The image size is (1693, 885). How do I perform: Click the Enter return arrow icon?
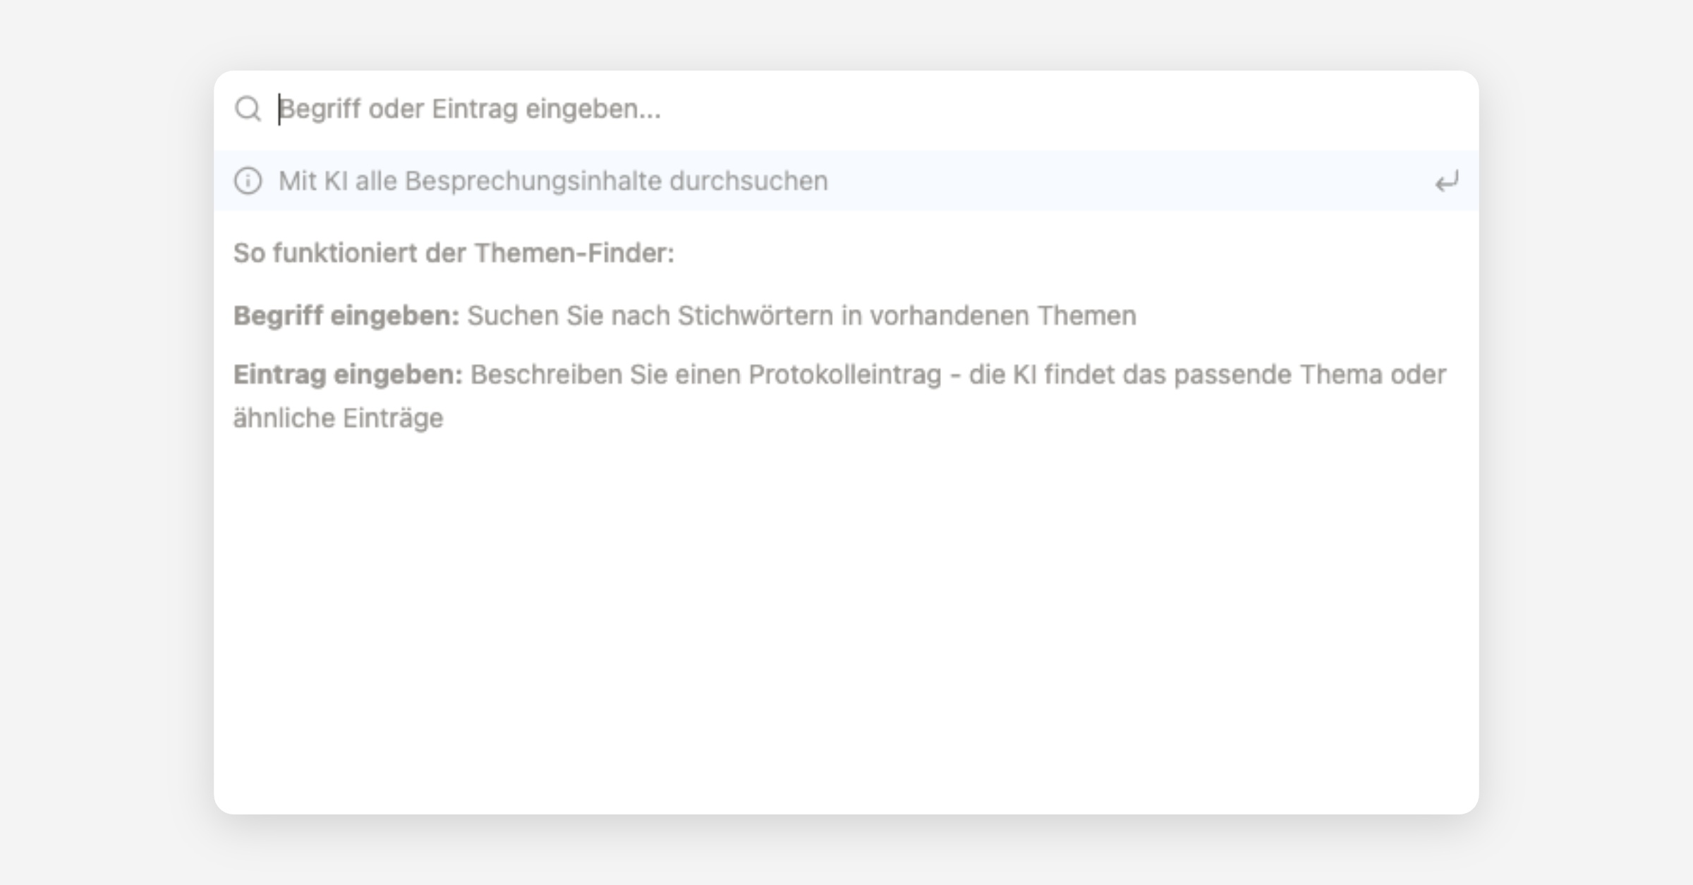(x=1446, y=182)
